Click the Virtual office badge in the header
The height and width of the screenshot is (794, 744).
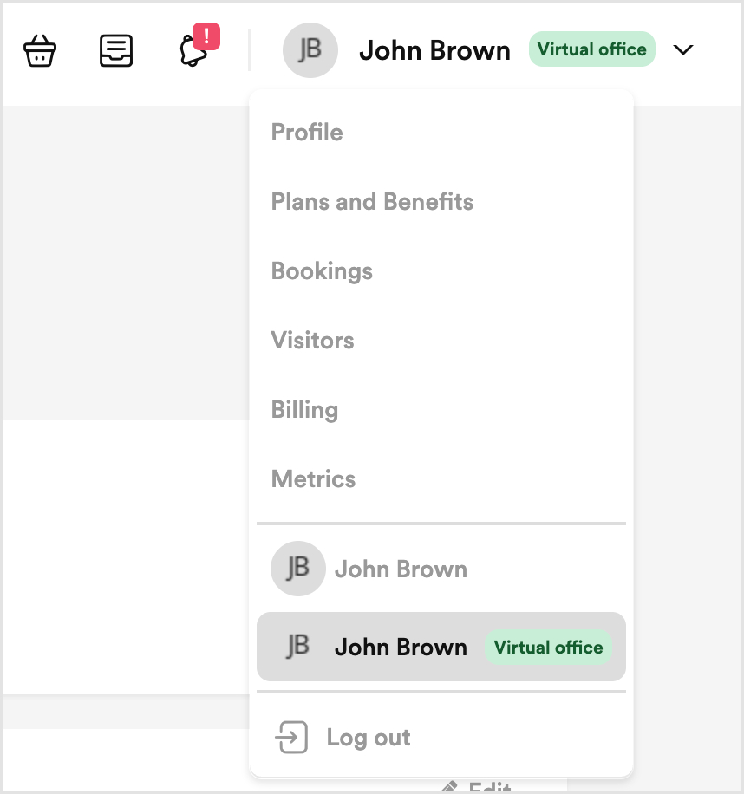591,49
